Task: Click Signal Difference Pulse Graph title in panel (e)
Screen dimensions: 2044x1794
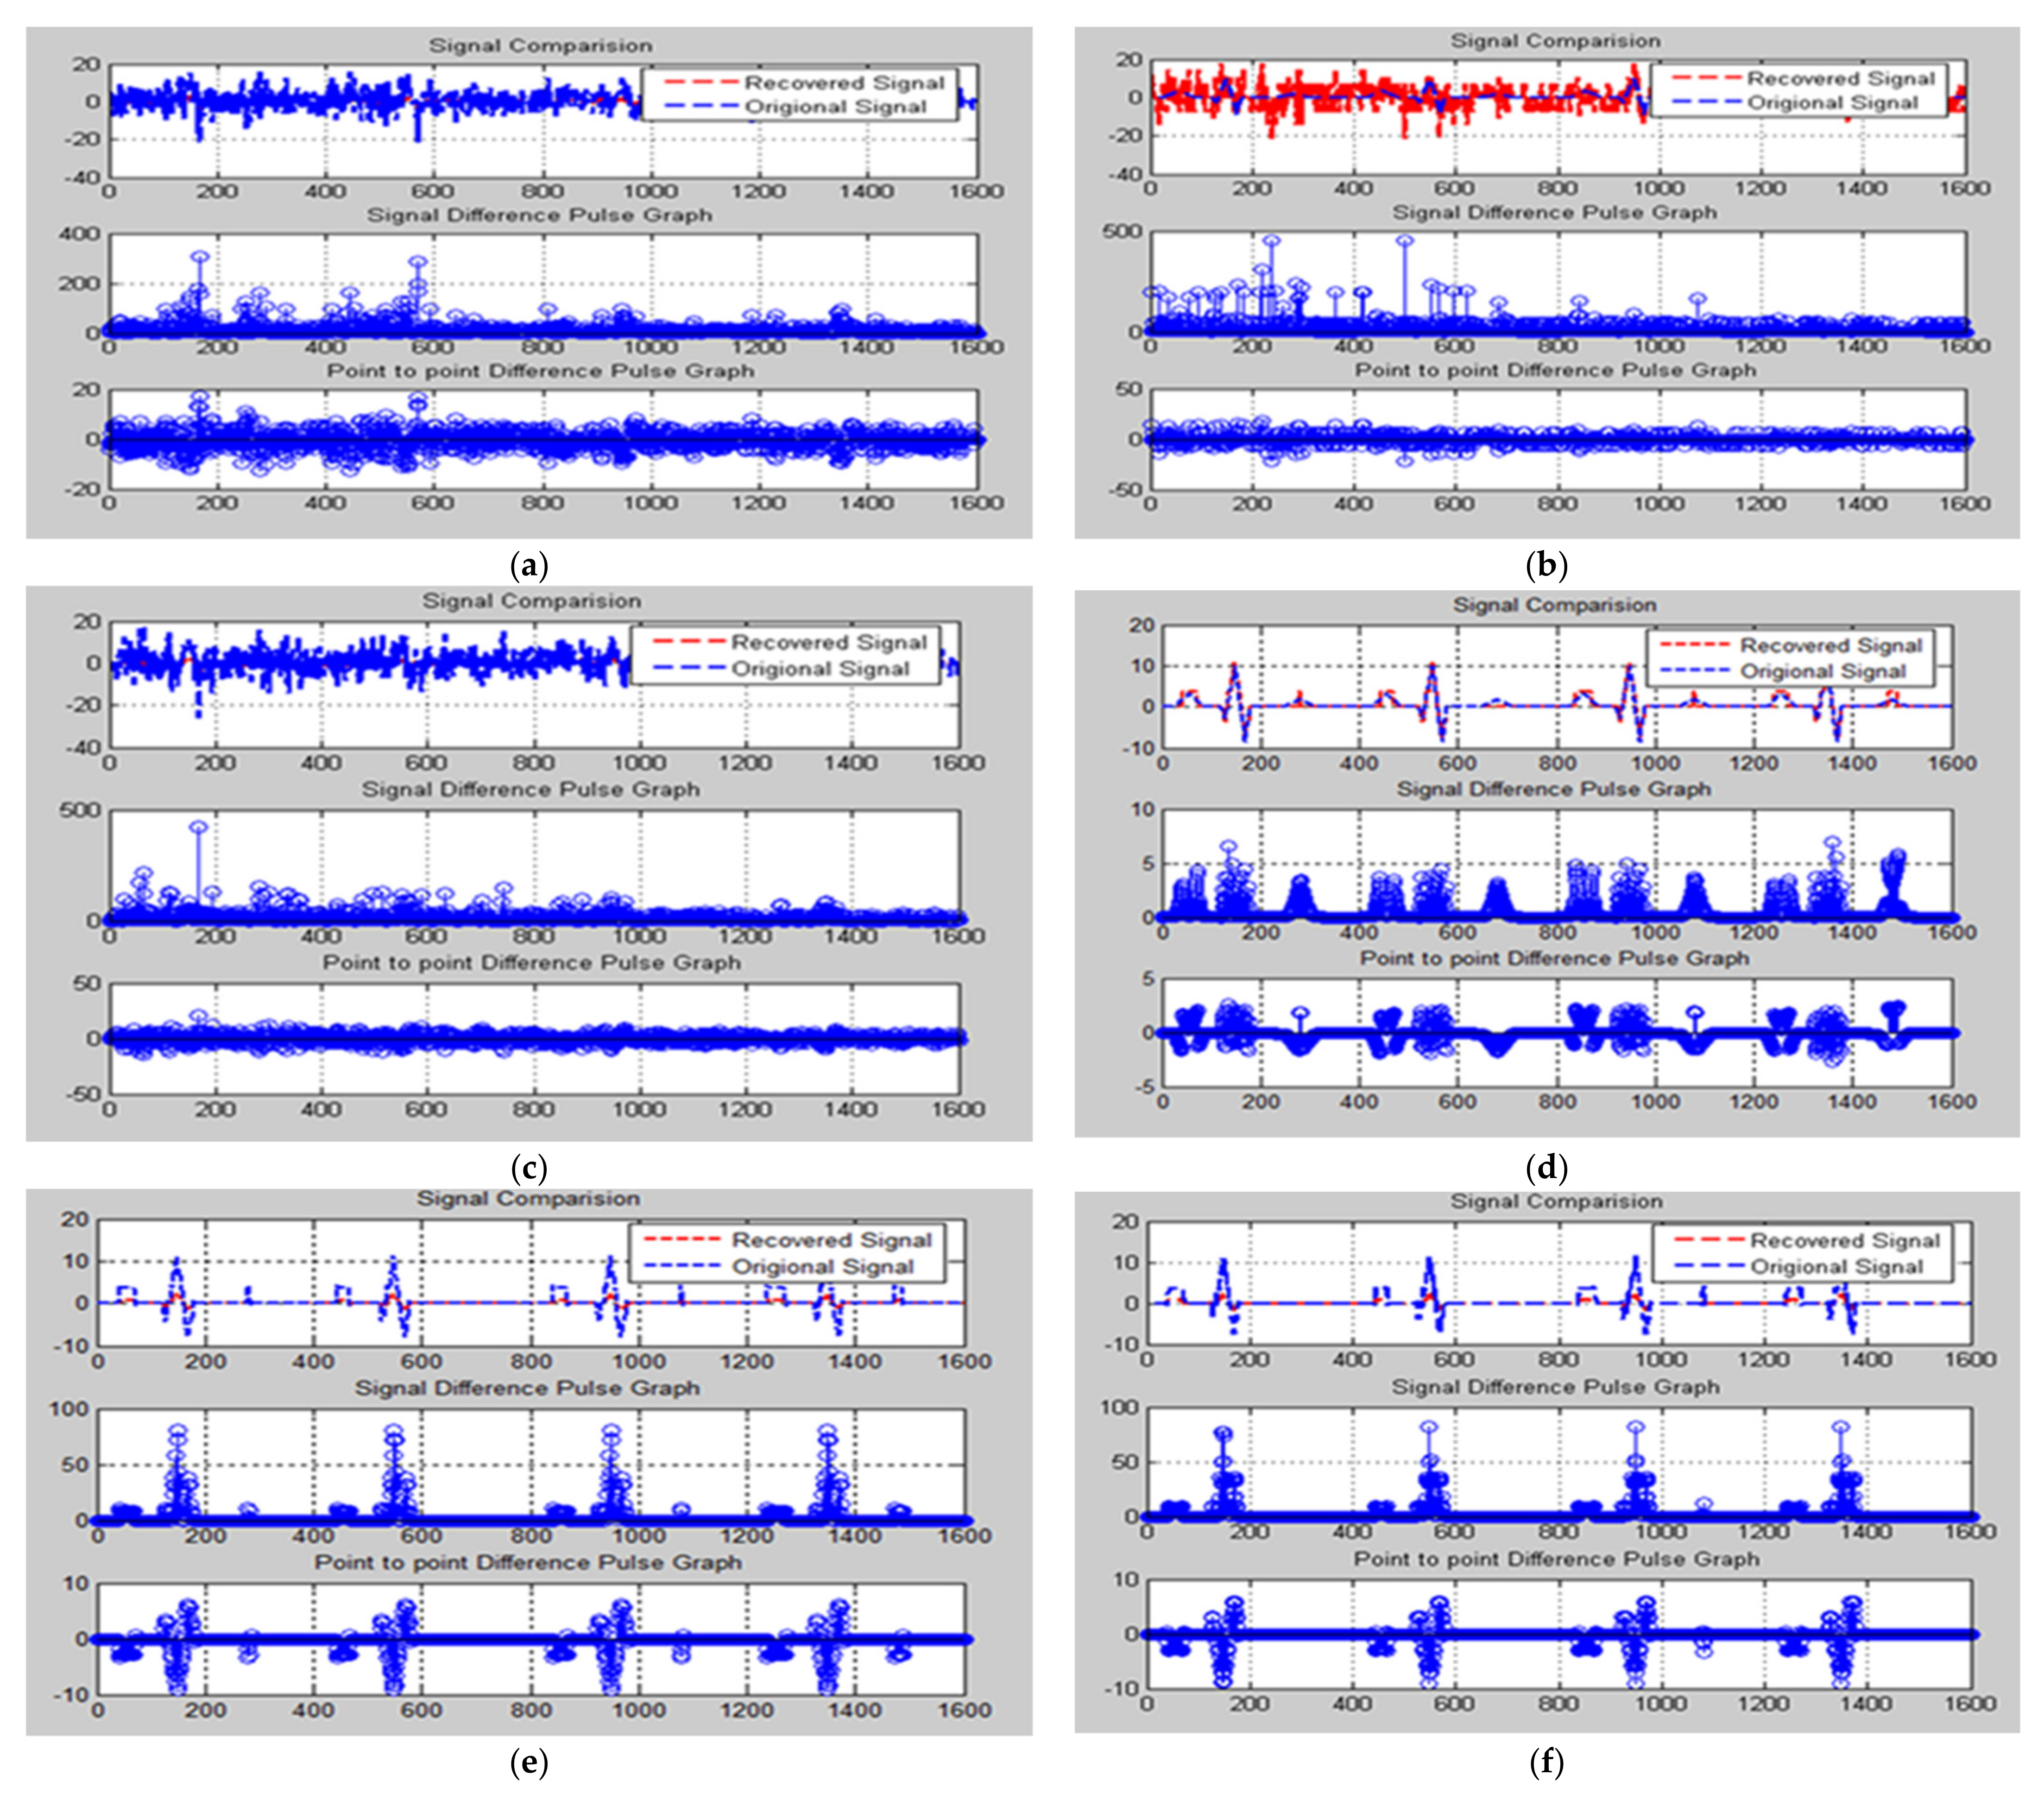Action: pyautogui.click(x=527, y=1388)
